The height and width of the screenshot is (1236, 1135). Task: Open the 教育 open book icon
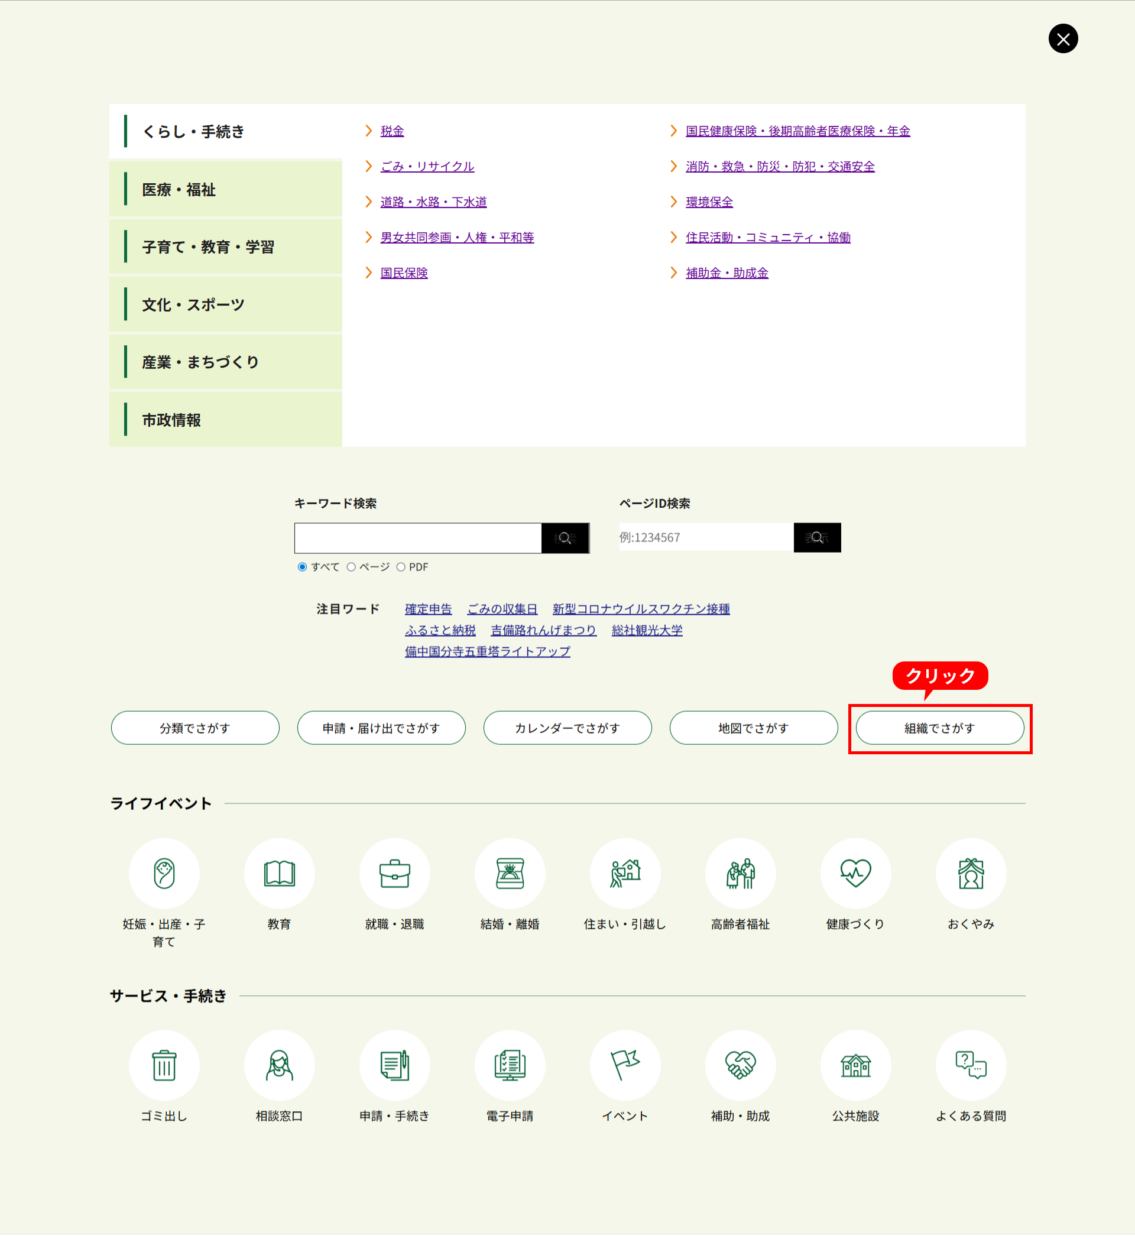click(x=280, y=872)
